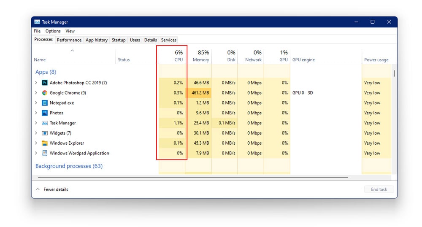Viewport: 422px width, 227px height.
Task: Click the Adobe Photoshop app icon
Action: coord(45,83)
